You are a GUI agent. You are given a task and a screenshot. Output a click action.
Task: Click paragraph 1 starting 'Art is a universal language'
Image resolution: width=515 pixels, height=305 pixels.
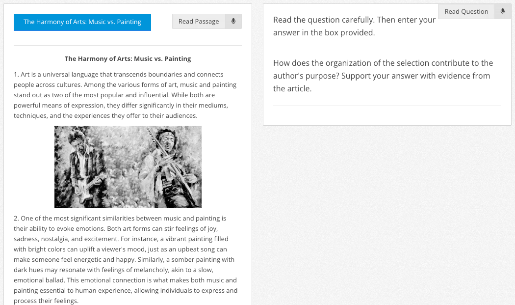coord(125,95)
